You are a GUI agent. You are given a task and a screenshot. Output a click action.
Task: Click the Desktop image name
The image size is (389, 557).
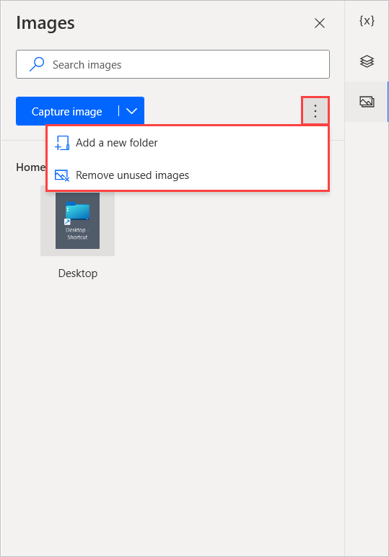[x=78, y=273]
